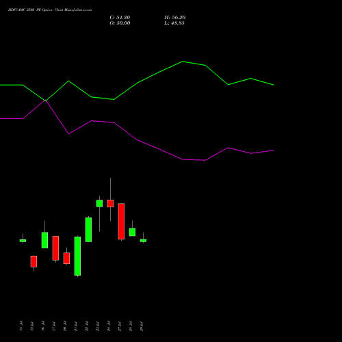This screenshot has width=342, height=342.
Task: Click the HDFCAMC PE Options chart title
Action: tap(50, 10)
